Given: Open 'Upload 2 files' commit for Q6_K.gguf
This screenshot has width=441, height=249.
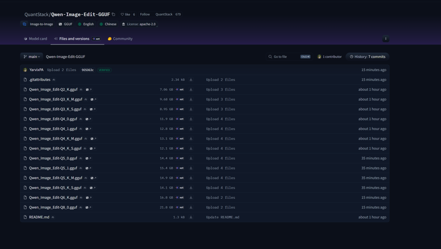Looking at the screenshot, I should (x=220, y=198).
